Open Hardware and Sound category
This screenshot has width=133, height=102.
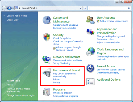pyautogui.click(x=66, y=70)
